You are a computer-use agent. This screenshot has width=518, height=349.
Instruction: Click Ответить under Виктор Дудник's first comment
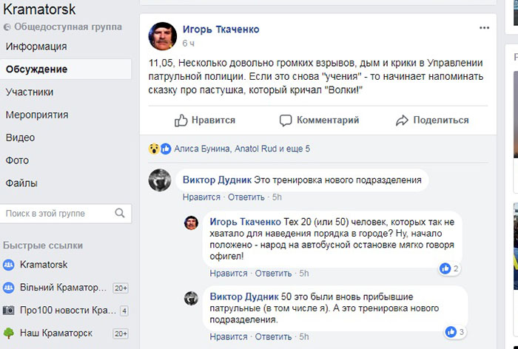[246, 197]
